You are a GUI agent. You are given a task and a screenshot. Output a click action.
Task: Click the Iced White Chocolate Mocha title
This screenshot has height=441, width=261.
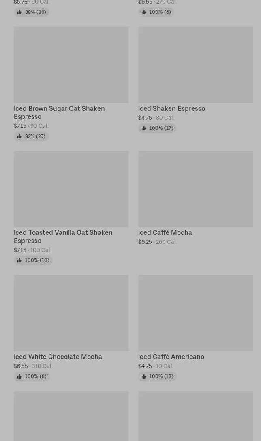(x=58, y=357)
